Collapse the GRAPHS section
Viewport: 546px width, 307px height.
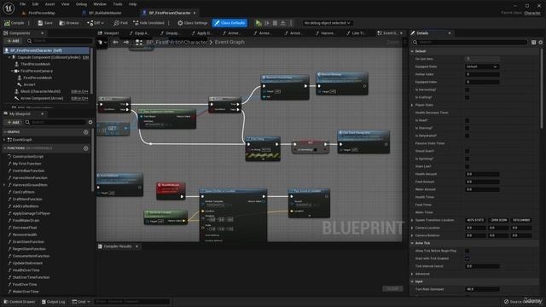point(5,132)
